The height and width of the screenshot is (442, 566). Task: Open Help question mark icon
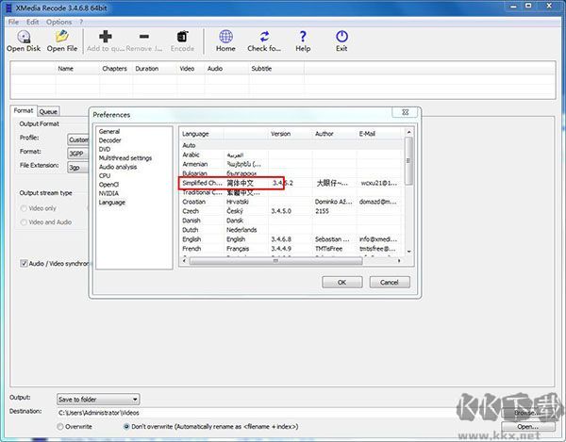(x=303, y=37)
